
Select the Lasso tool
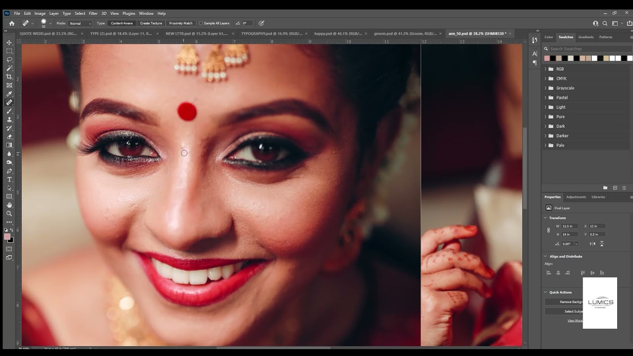(9, 59)
